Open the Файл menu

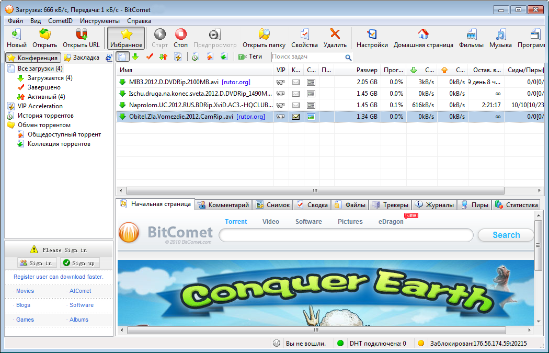coord(15,21)
